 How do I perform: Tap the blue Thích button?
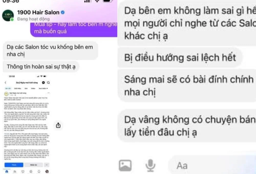click(14, 165)
